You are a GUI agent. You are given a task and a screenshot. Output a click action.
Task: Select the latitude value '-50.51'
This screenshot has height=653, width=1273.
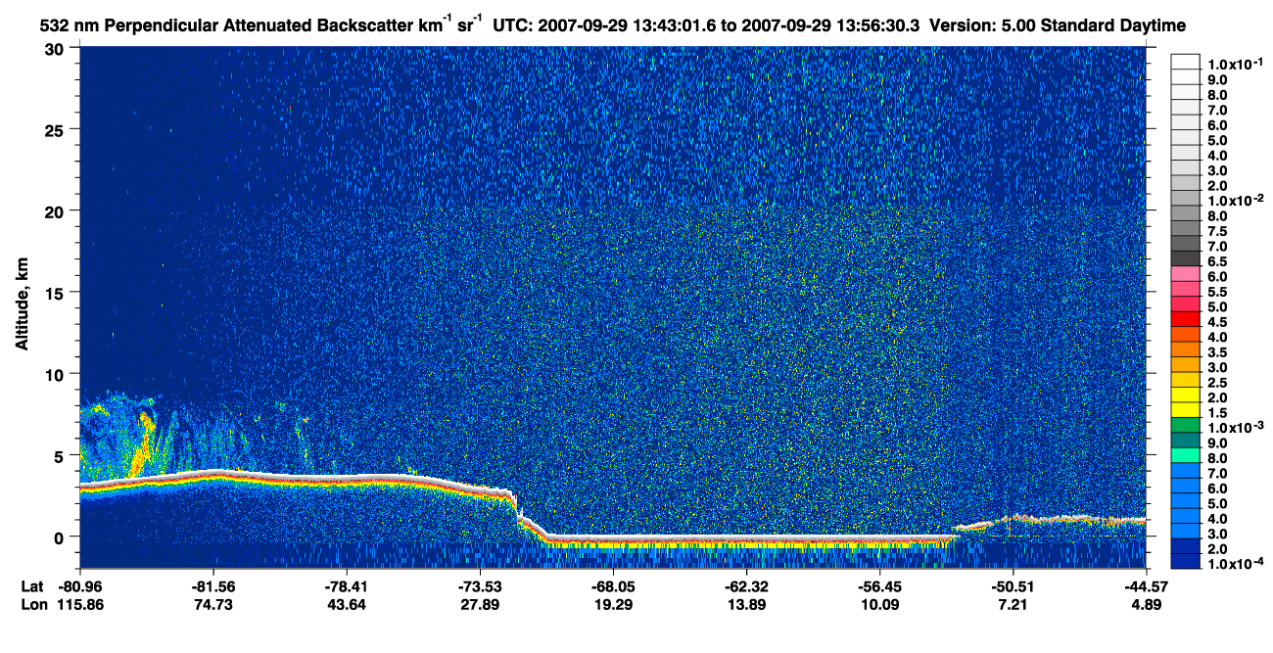(1013, 586)
